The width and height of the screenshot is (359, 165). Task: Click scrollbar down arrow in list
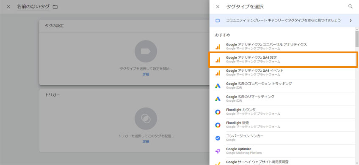click(x=357, y=163)
